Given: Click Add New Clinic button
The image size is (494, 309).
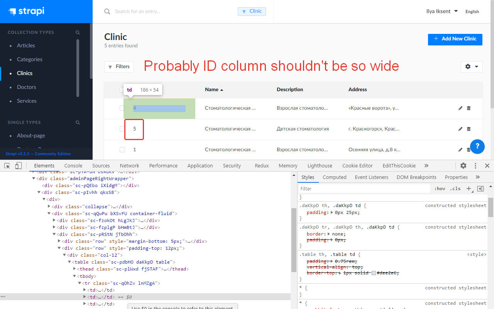Looking at the screenshot, I should point(455,39).
